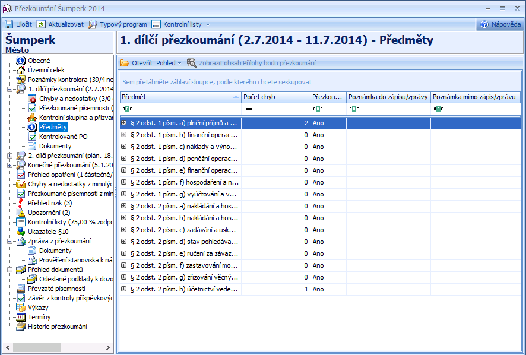
Task: Click Předmět filter row input
Action: point(180,109)
